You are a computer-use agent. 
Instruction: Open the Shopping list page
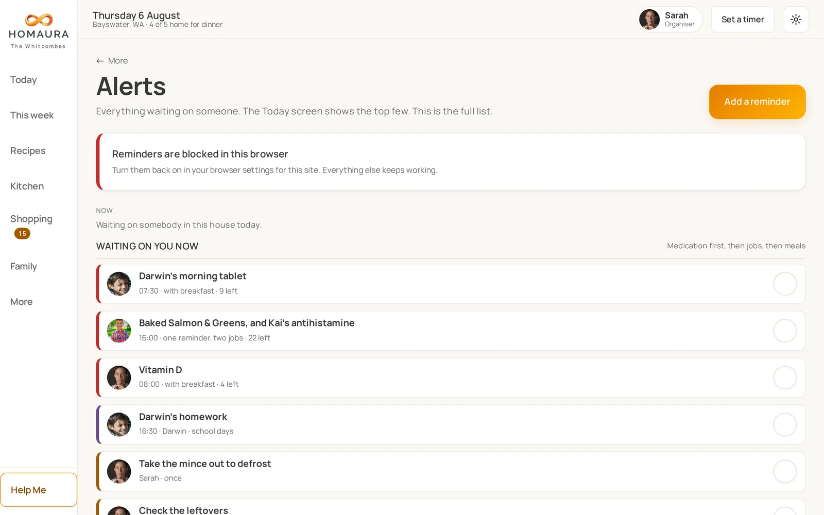point(31,219)
